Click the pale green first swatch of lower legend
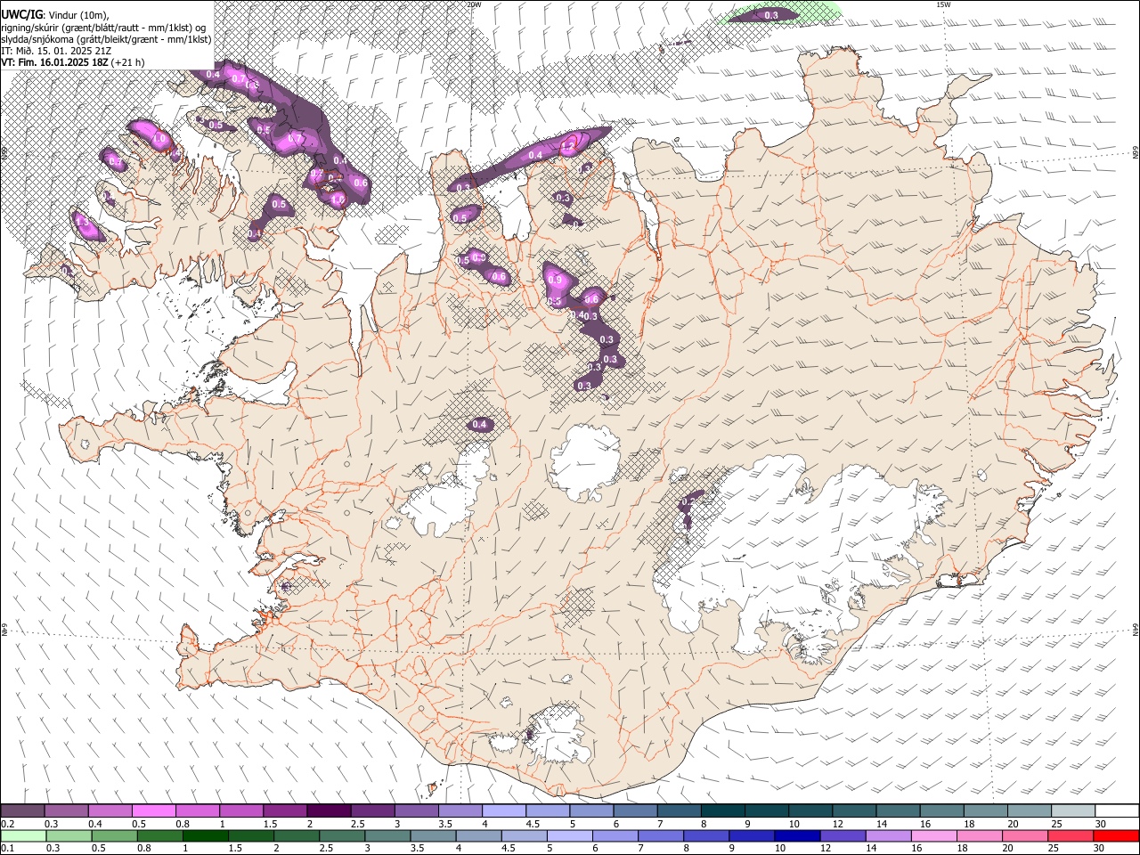 tap(22, 835)
